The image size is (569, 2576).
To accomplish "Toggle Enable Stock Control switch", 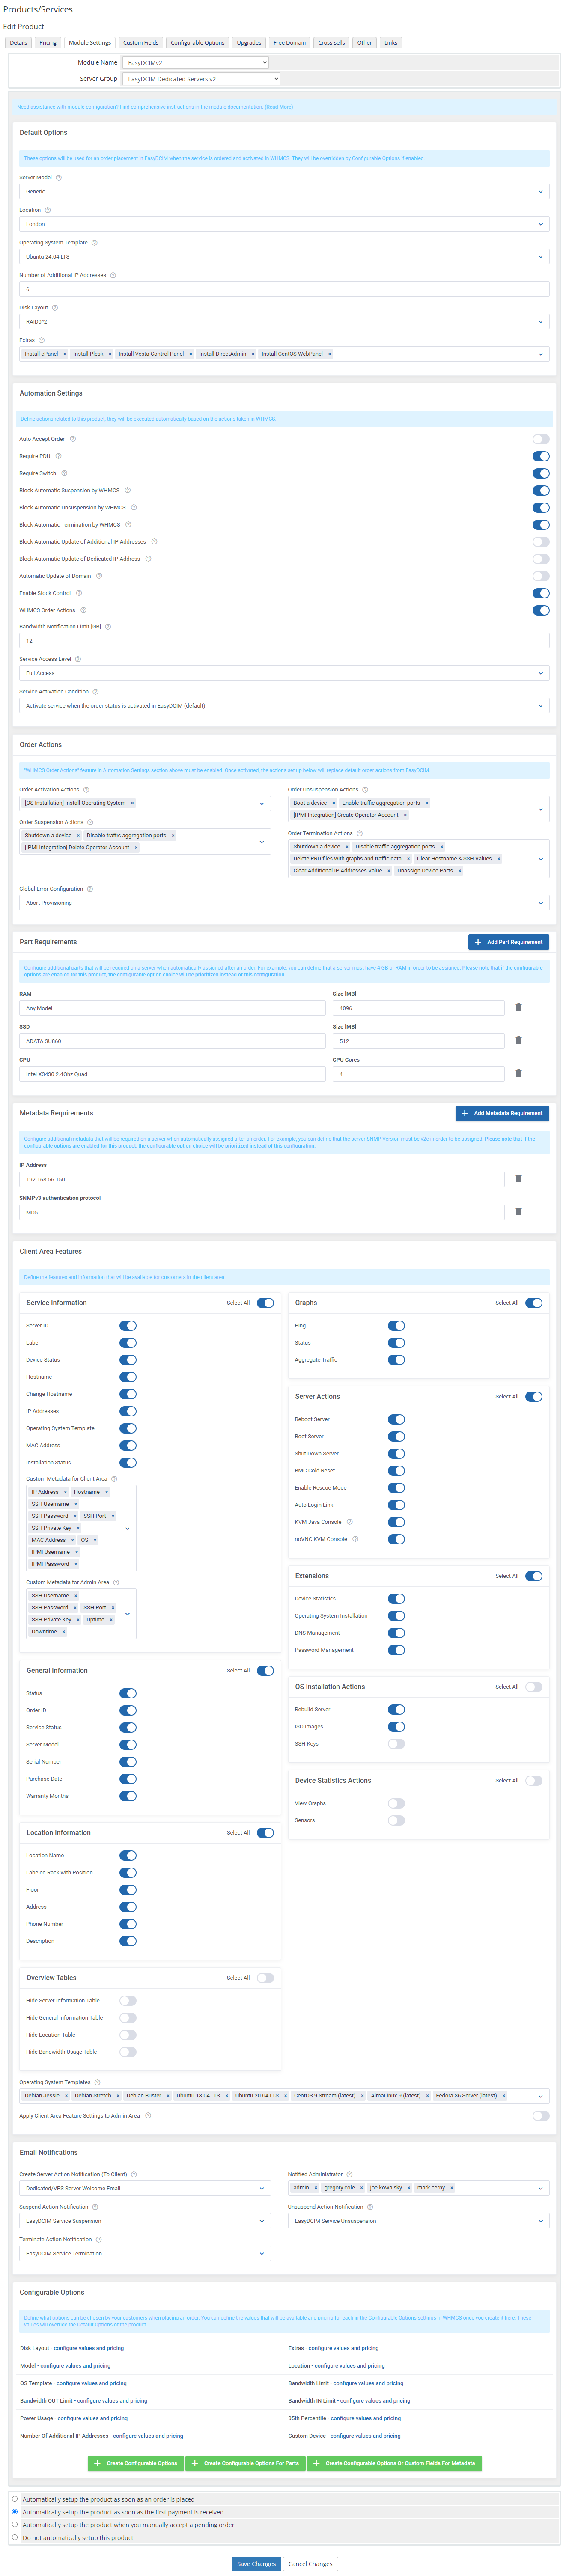I will coord(541,593).
